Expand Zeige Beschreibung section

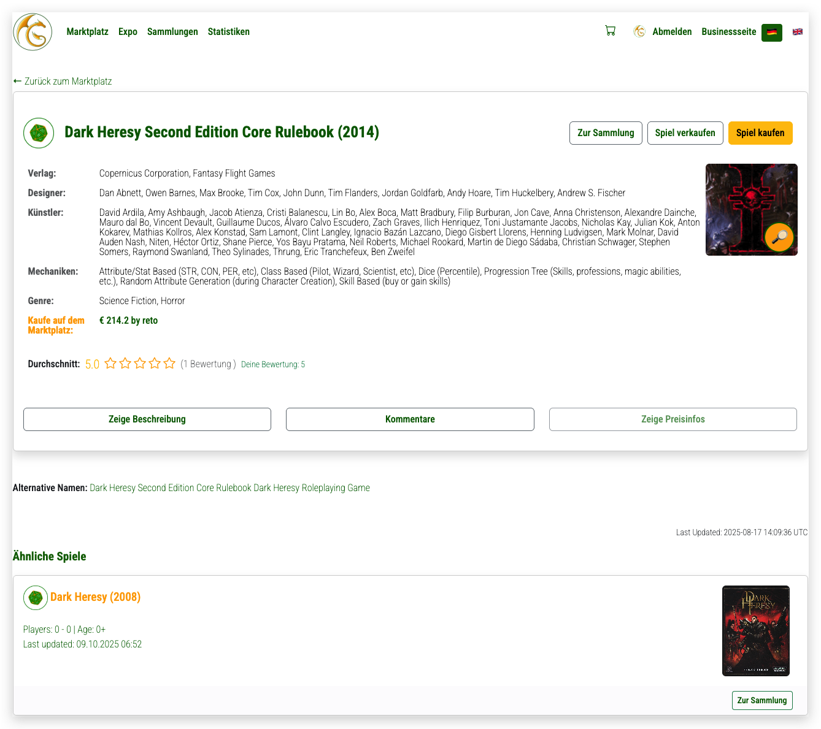coord(147,419)
